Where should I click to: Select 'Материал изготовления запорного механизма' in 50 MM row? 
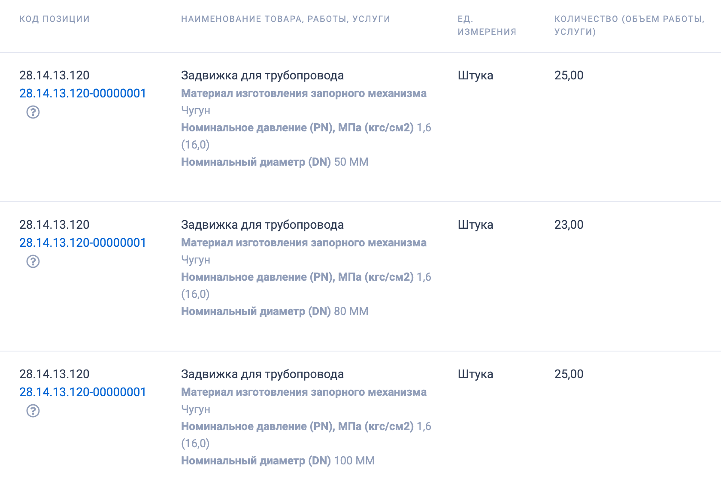pyautogui.click(x=304, y=93)
